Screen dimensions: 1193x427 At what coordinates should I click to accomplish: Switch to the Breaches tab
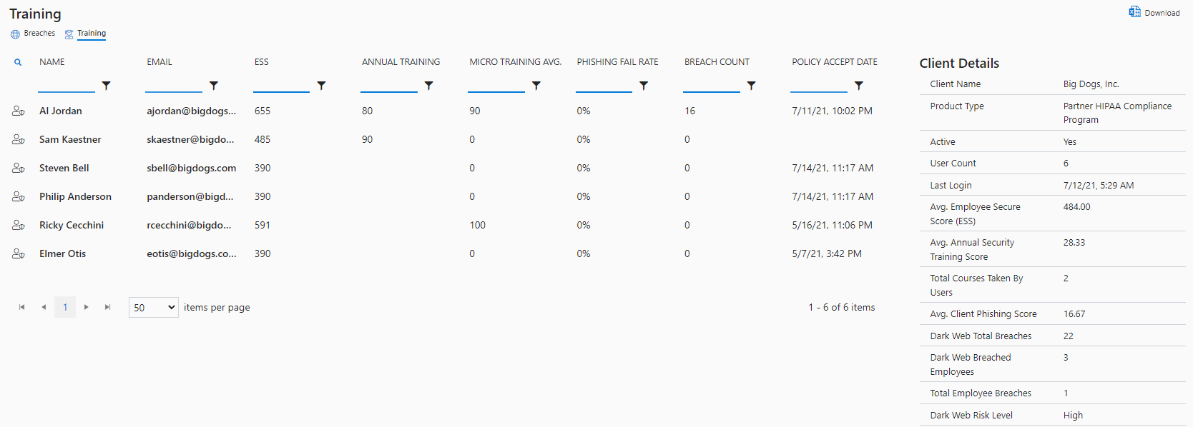33,34
